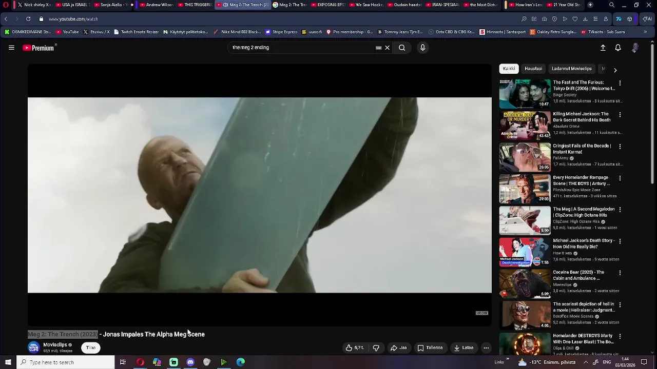
Task: Expand hidden bookmarks with the chevron
Action: coord(645,32)
